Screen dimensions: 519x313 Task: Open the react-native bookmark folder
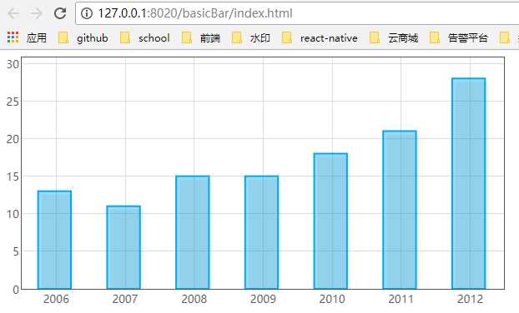coord(320,38)
